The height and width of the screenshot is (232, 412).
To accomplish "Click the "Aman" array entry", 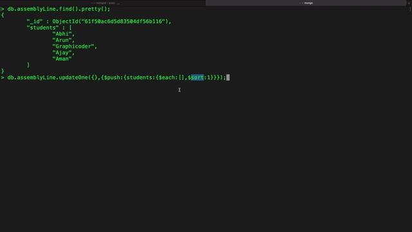I will click(62, 59).
